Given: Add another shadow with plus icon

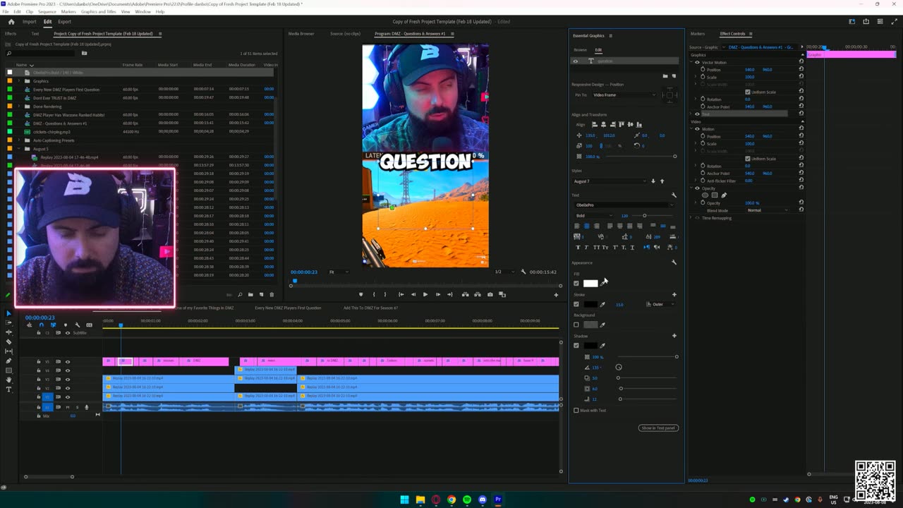Looking at the screenshot, I should point(674,336).
